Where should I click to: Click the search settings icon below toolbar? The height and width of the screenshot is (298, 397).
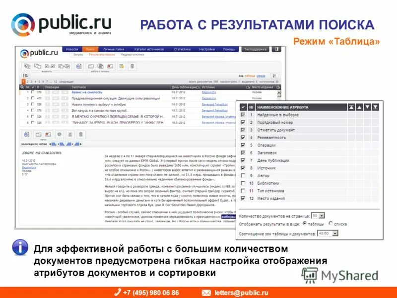pyautogui.click(x=25, y=75)
